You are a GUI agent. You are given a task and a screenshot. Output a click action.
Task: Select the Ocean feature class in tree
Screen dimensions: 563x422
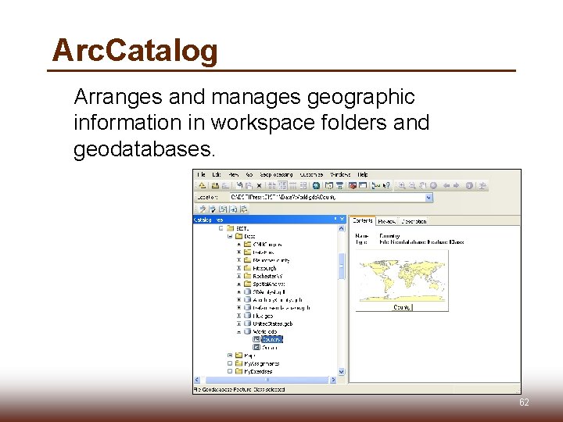(269, 347)
